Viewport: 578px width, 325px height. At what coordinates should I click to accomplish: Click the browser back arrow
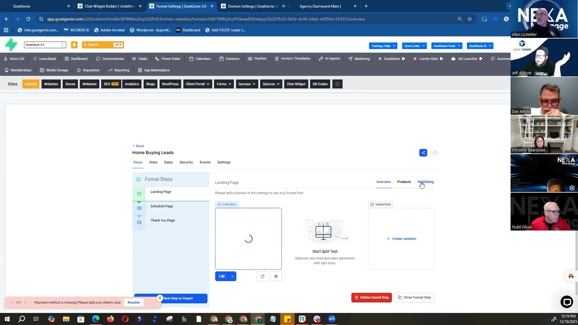[x=6, y=19]
